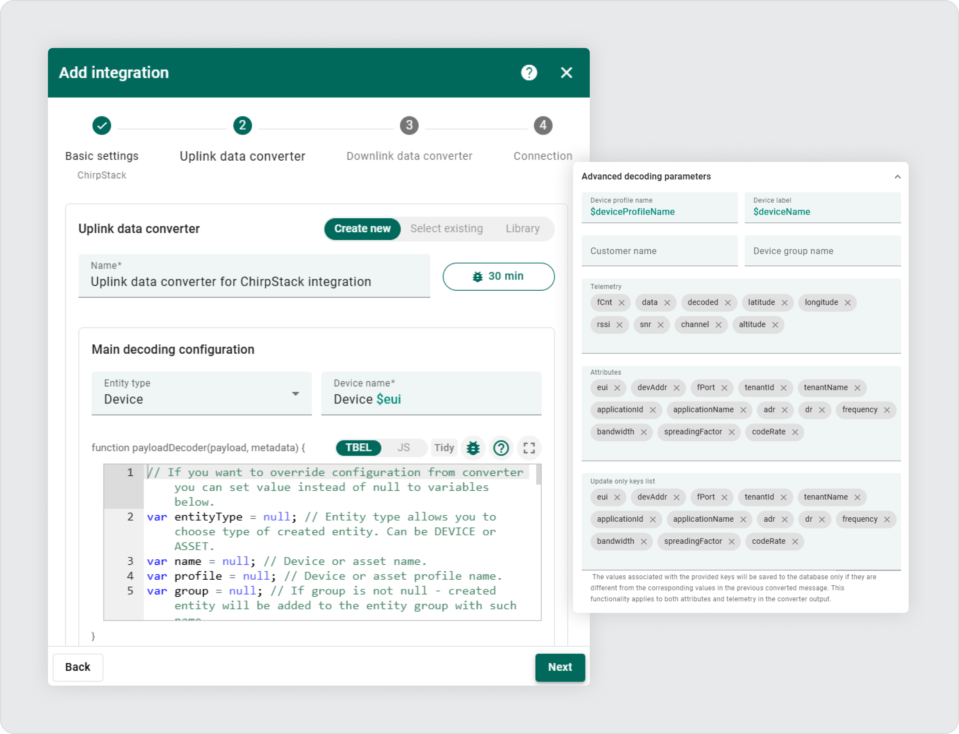Screen dimensions: 959x734
Task: Click the Customer name input field
Action: [659, 251]
